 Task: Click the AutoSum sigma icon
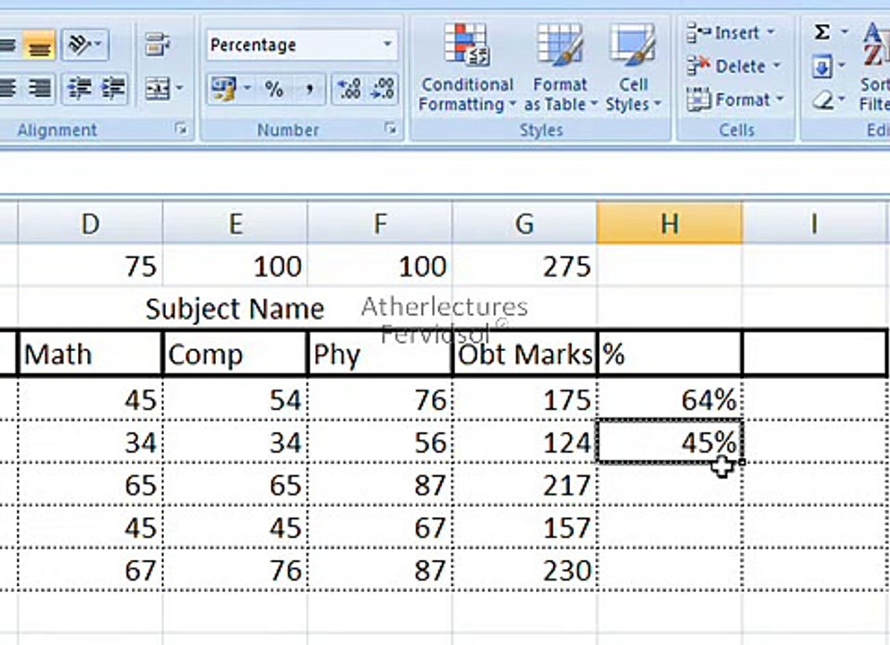822,32
